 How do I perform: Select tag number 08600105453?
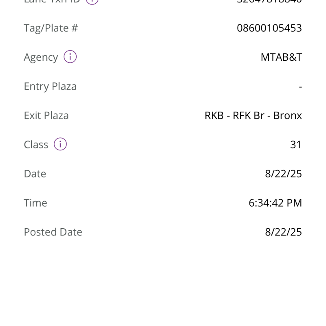[x=269, y=28]
